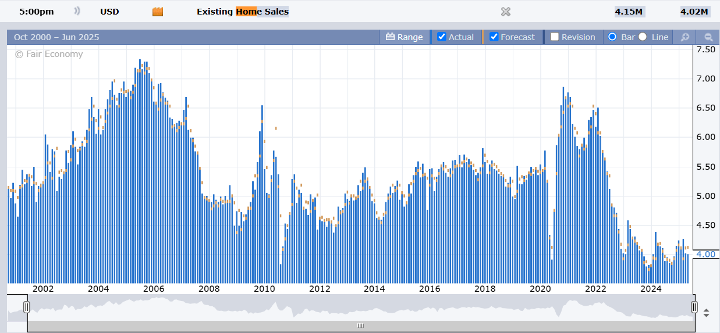
Task: Enable the Revision checkbox
Action: [x=555, y=37]
